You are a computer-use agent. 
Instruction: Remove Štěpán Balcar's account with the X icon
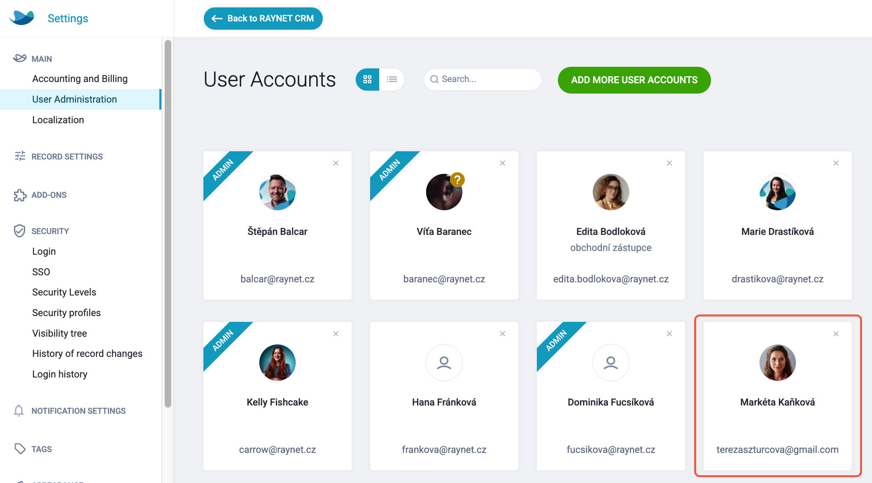coord(336,163)
